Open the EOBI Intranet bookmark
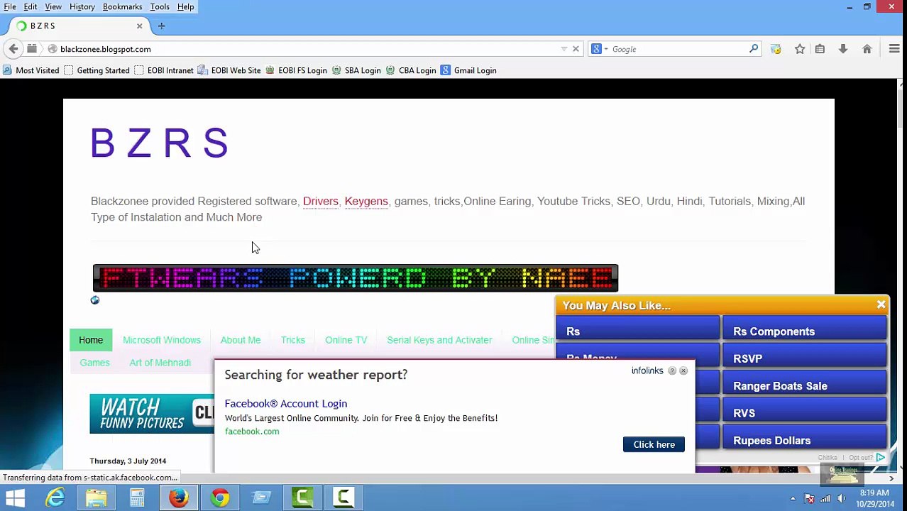The height and width of the screenshot is (511, 907). tap(163, 70)
